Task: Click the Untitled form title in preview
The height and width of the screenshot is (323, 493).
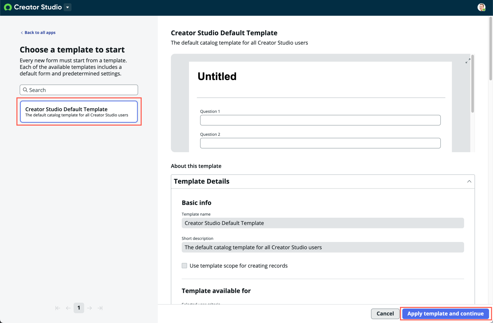Action: (x=217, y=76)
